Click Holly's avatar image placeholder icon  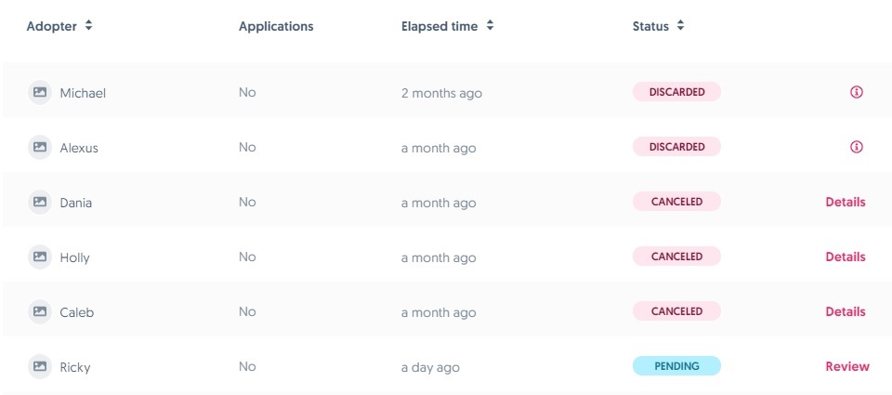pyautogui.click(x=40, y=257)
